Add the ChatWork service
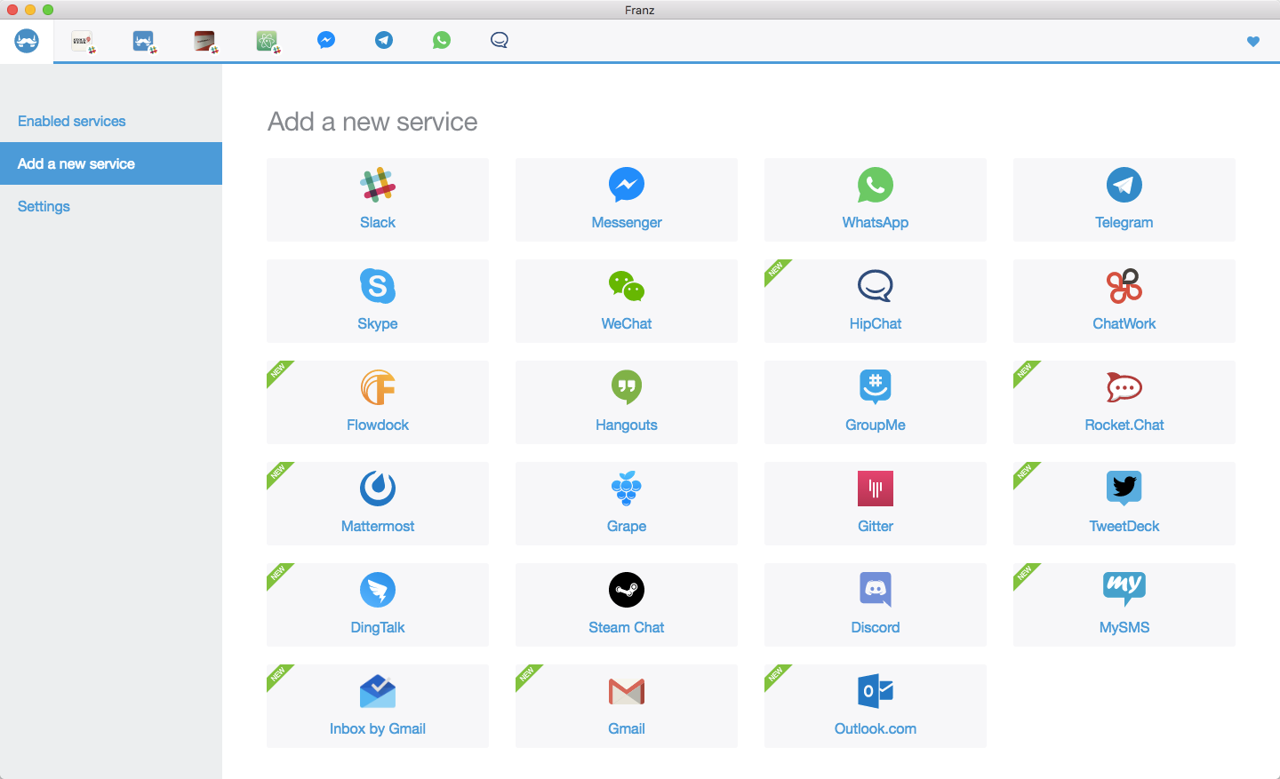This screenshot has width=1280, height=779. tap(1124, 301)
